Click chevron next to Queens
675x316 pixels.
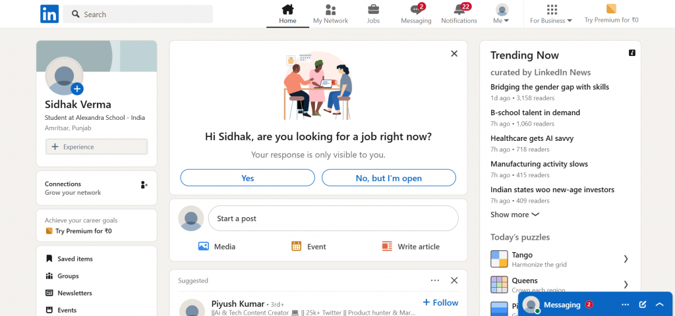pos(626,284)
